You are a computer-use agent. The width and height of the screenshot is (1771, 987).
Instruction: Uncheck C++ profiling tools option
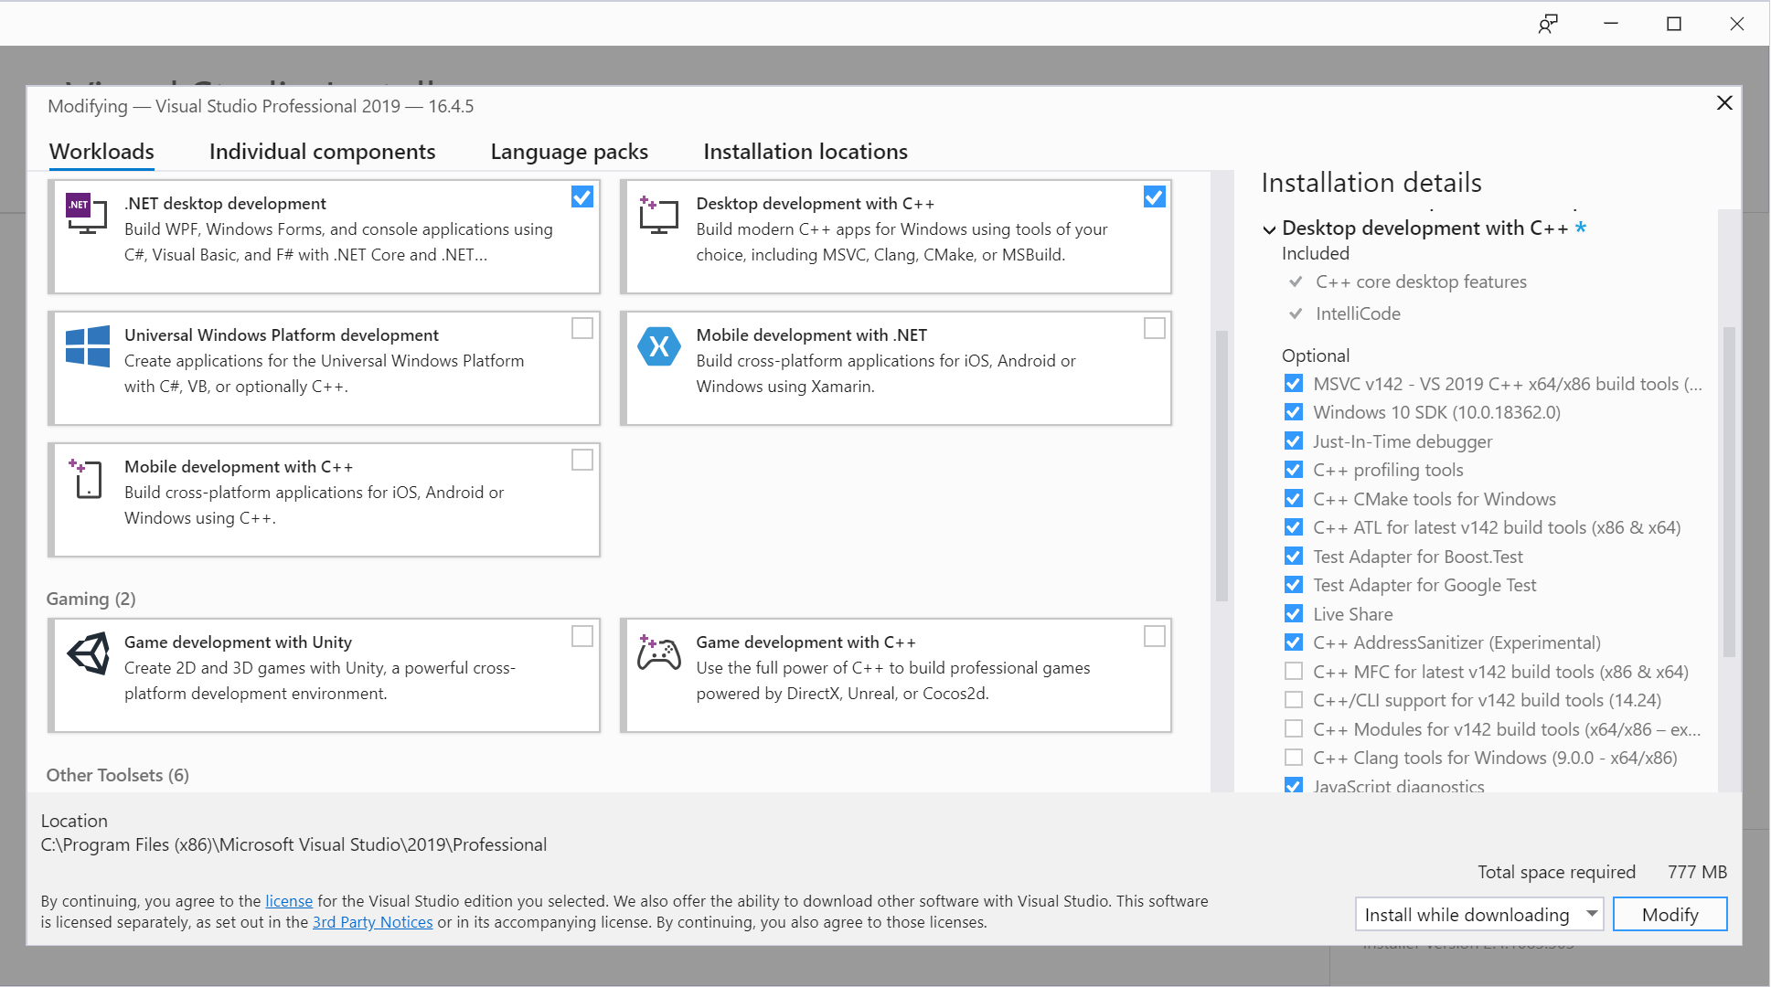1294,470
